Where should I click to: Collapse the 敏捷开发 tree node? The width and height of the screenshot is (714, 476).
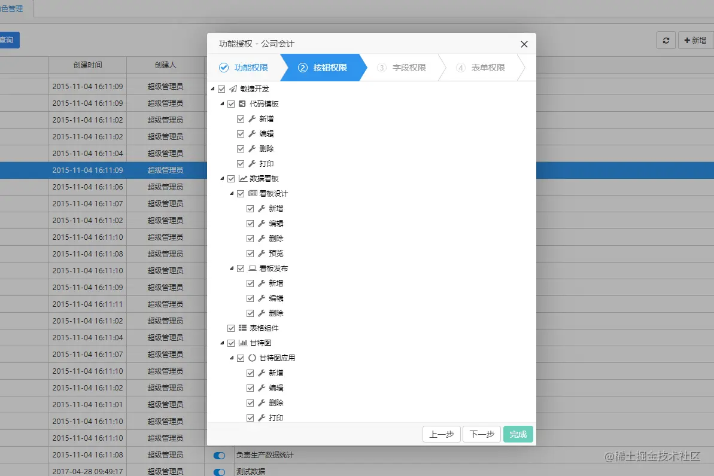(212, 89)
